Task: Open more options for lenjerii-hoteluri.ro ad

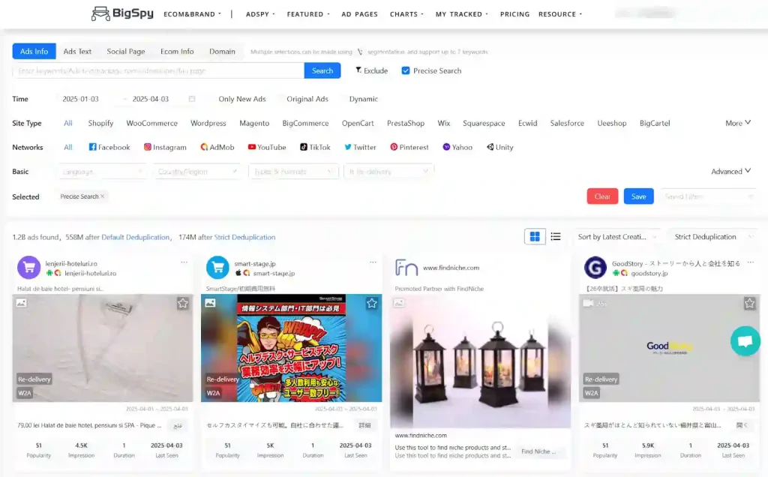Action: pos(184,262)
